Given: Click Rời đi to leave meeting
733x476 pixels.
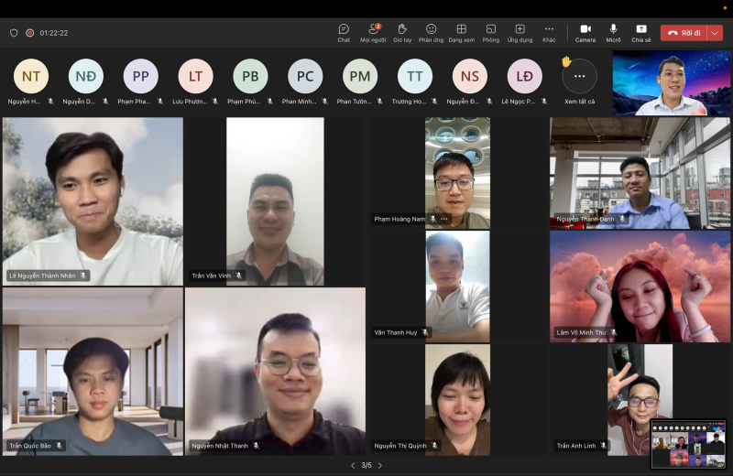Looking at the screenshot, I should click(x=684, y=33).
